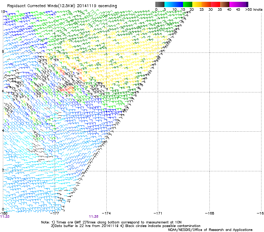Click the purple time stamp '11:35'
The height and width of the screenshot is (232, 264).
coord(5,217)
